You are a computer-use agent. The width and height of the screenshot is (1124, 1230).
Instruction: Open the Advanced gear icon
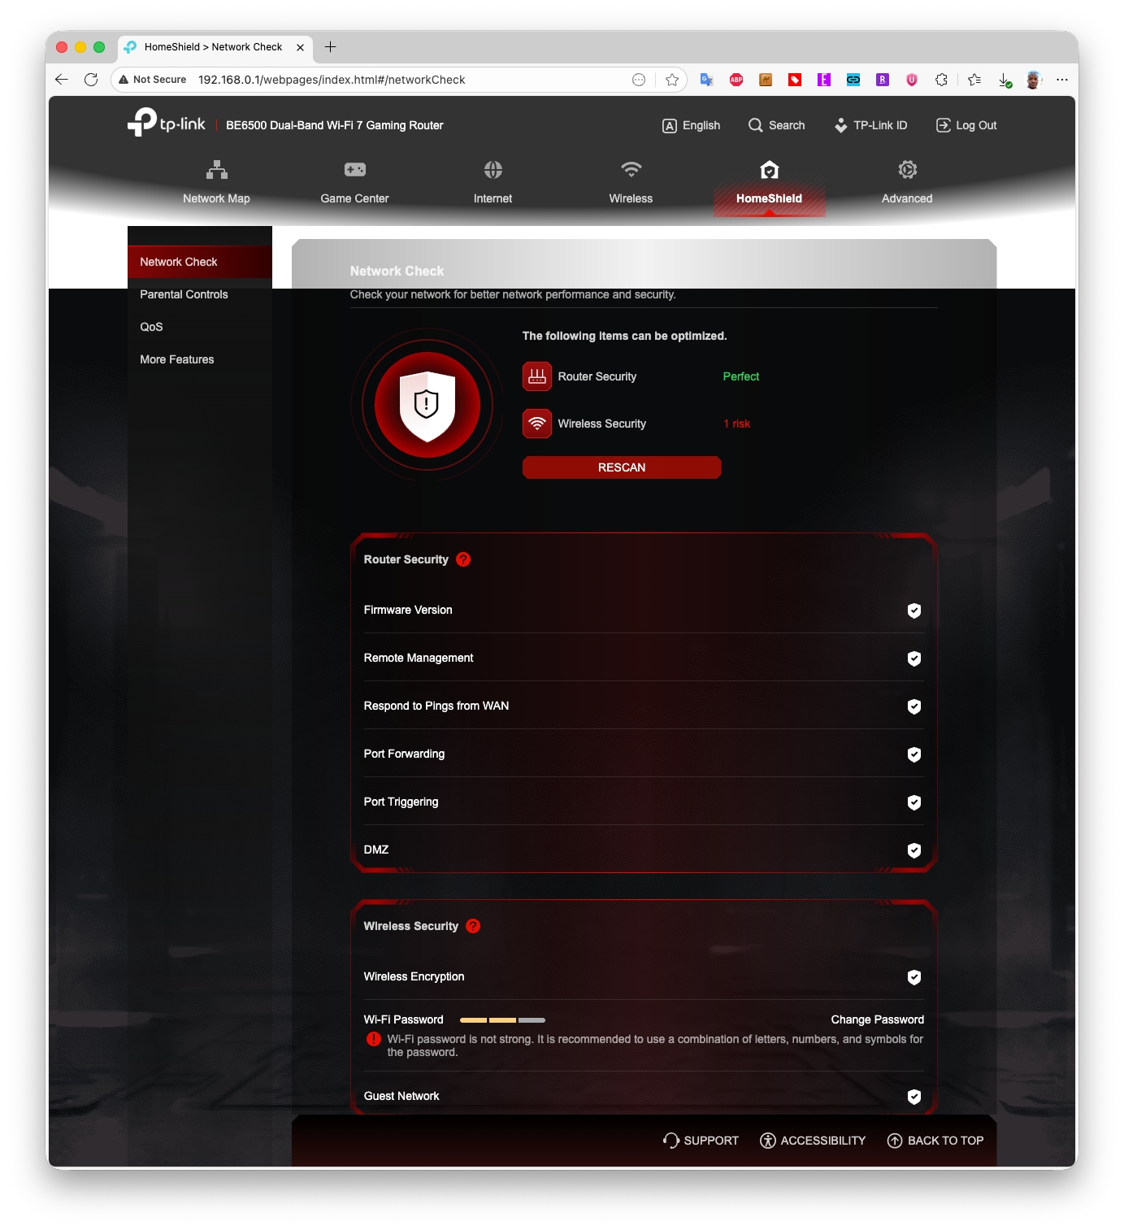[x=907, y=170]
